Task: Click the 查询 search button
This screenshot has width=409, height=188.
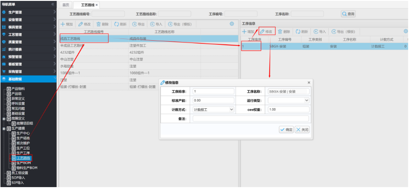Action: 348,14
